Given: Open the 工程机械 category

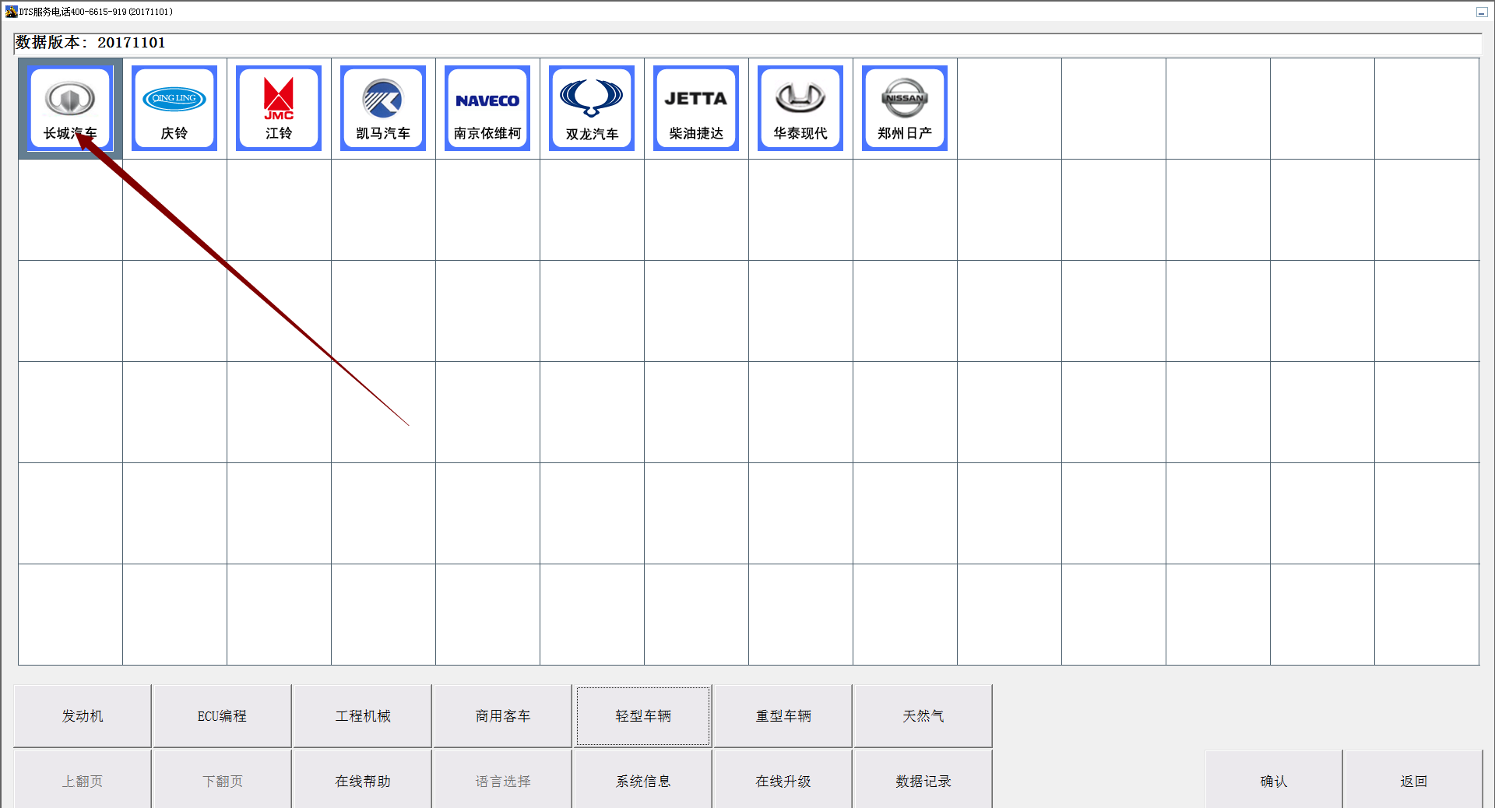Looking at the screenshot, I should pyautogui.click(x=363, y=716).
